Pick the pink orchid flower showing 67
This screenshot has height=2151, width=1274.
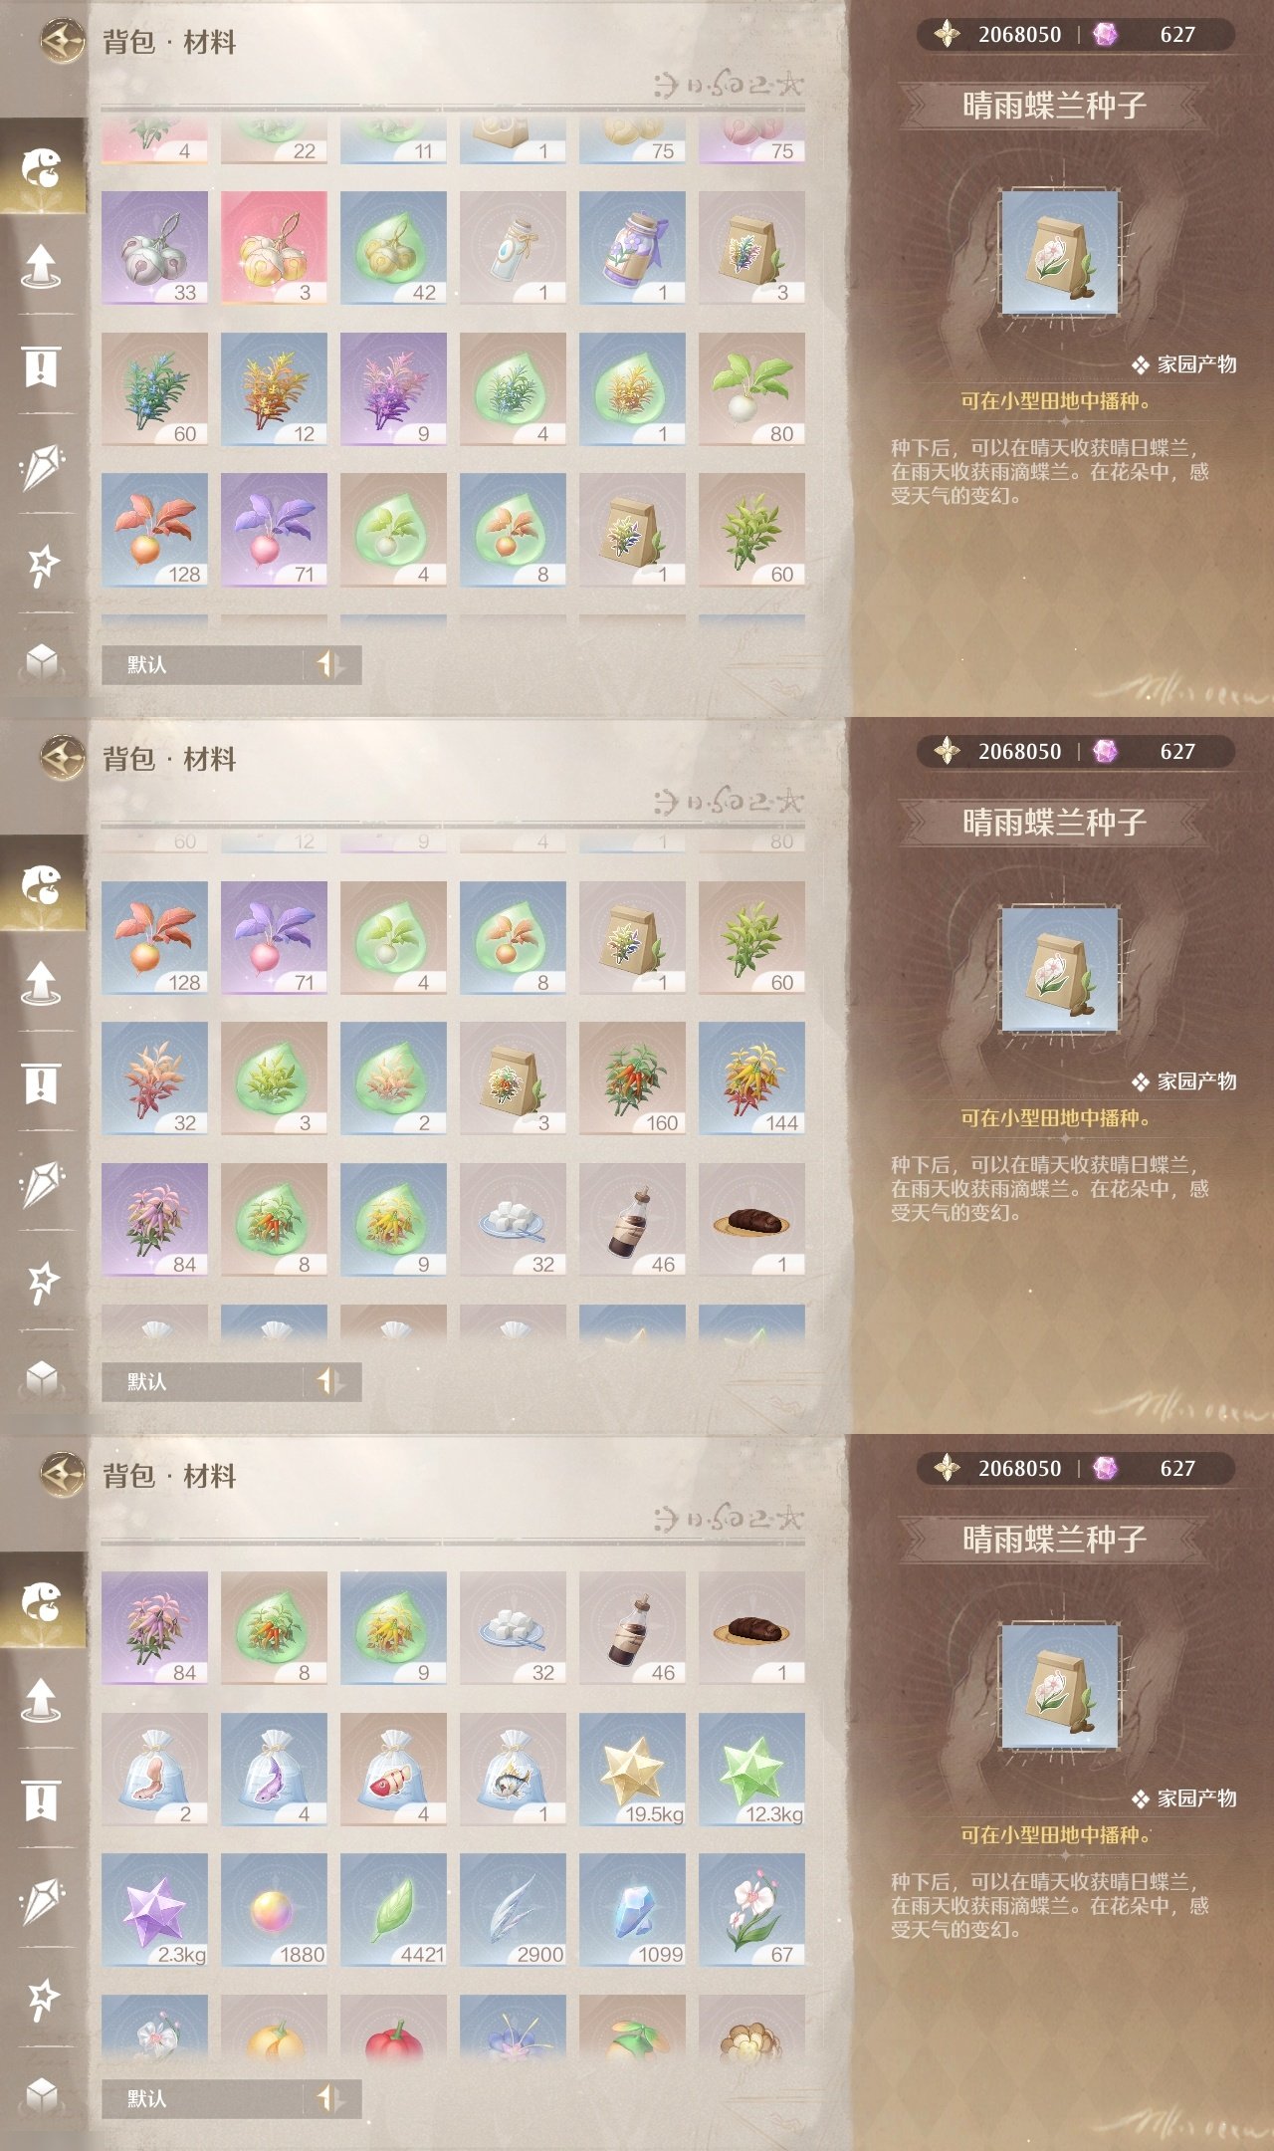click(x=751, y=1910)
